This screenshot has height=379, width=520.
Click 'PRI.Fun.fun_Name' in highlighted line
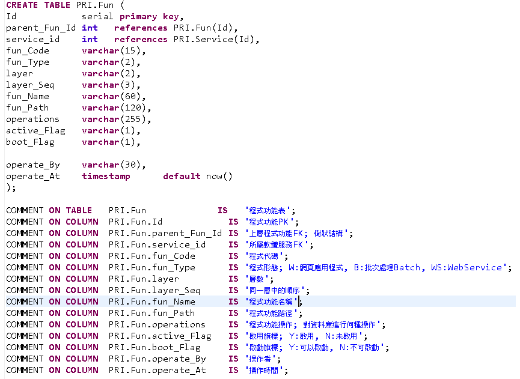coord(152,302)
